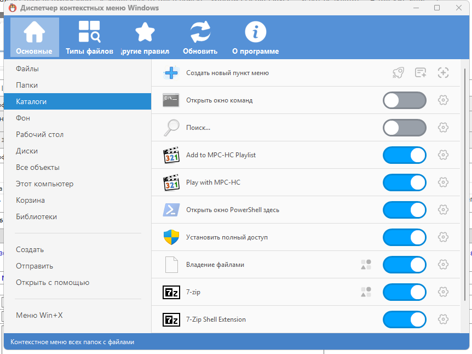Open gear settings for Поиск item
The height and width of the screenshot is (354, 472).
[x=444, y=128]
